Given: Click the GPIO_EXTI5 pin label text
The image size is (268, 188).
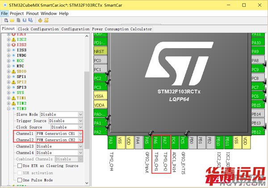Looking at the screenshot, I should (183, 163).
